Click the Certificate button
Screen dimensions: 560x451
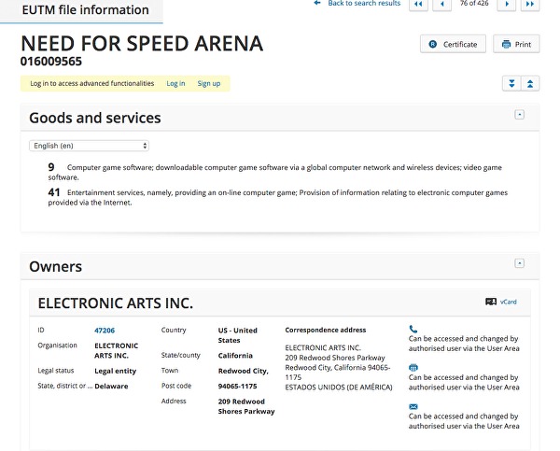453,44
